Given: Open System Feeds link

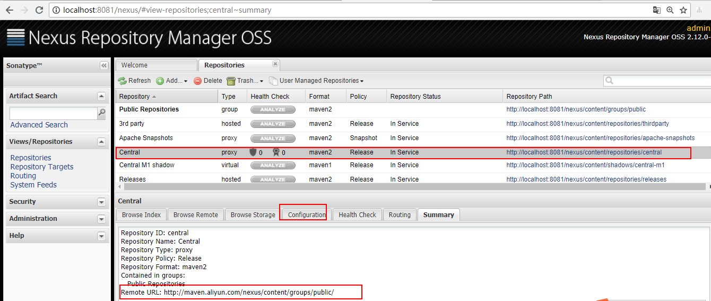Looking at the screenshot, I should (x=33, y=185).
